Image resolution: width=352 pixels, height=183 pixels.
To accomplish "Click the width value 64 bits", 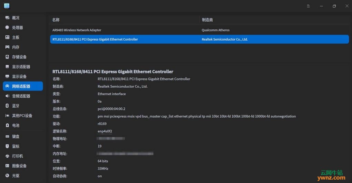I will pyautogui.click(x=103, y=161).
